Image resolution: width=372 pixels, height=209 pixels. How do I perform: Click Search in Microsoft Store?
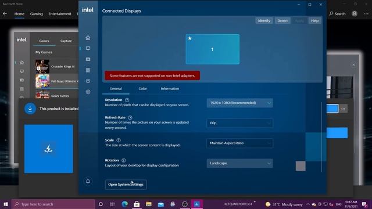[337, 14]
